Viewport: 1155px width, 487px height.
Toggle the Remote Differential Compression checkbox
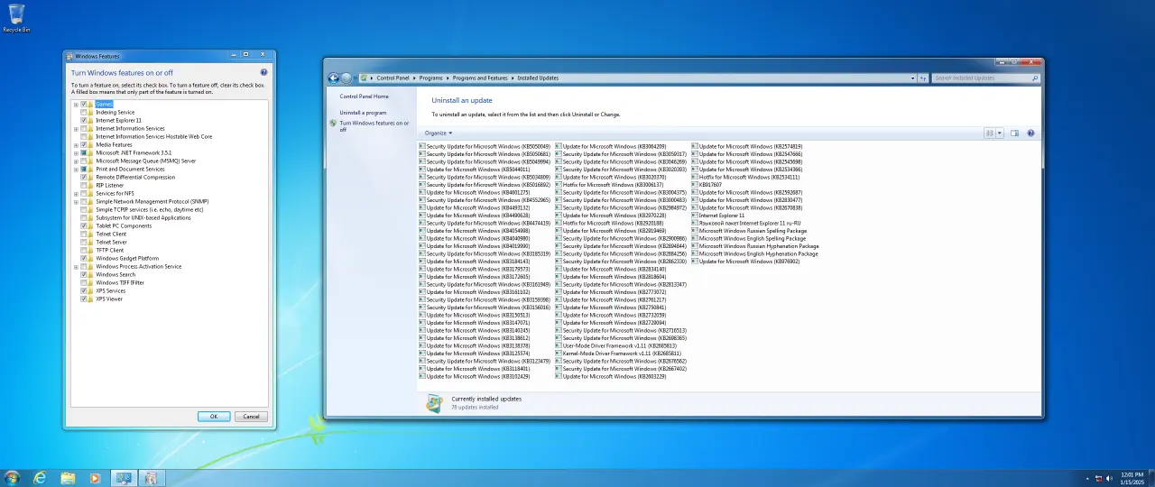point(84,177)
